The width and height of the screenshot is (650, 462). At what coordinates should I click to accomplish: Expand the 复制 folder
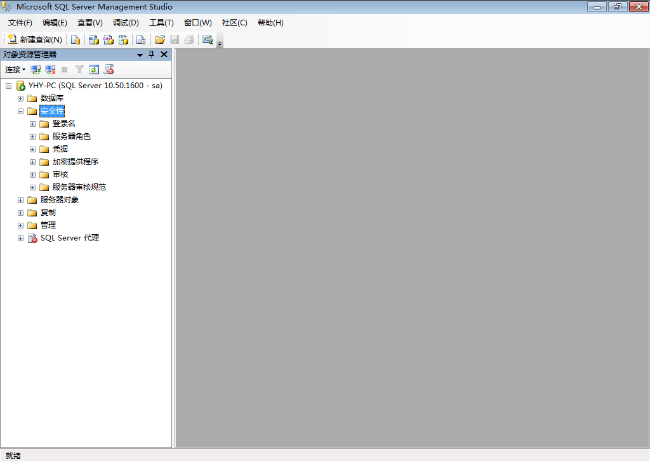(20, 213)
